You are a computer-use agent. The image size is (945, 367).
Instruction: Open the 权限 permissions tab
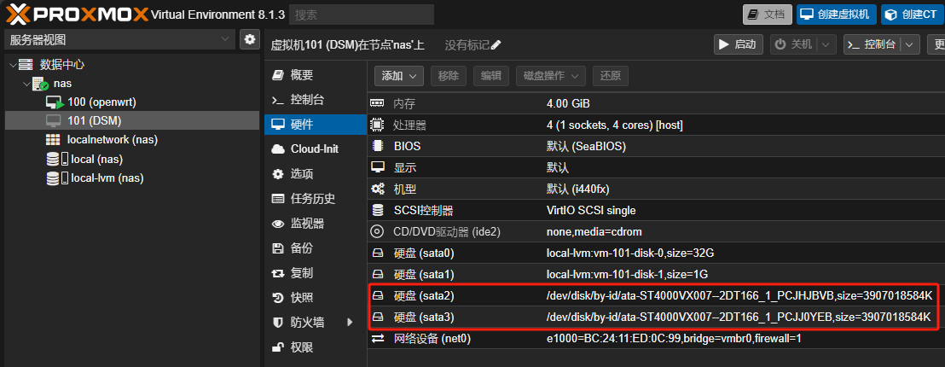coord(316,347)
